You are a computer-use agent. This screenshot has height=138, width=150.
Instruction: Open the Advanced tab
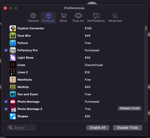[115, 18]
